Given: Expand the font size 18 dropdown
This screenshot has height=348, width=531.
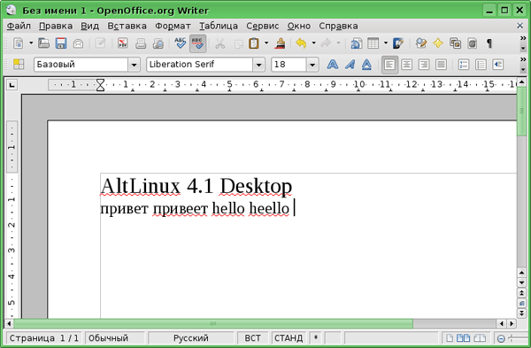Looking at the screenshot, I should click(312, 65).
